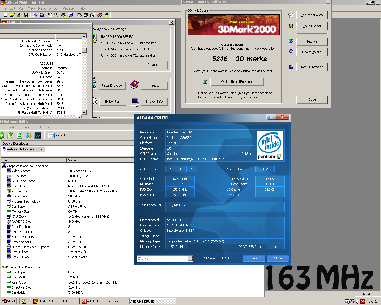
Task: Click the waveform monitor icon in AIDA64 toolbar
Action: coord(38,135)
